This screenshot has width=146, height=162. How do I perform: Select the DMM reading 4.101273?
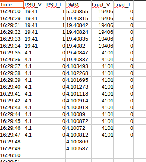[79, 87]
